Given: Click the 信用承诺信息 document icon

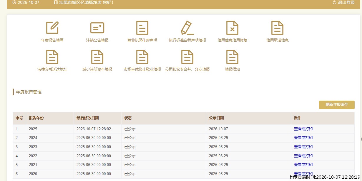Looking at the screenshot, I should [x=277, y=28].
